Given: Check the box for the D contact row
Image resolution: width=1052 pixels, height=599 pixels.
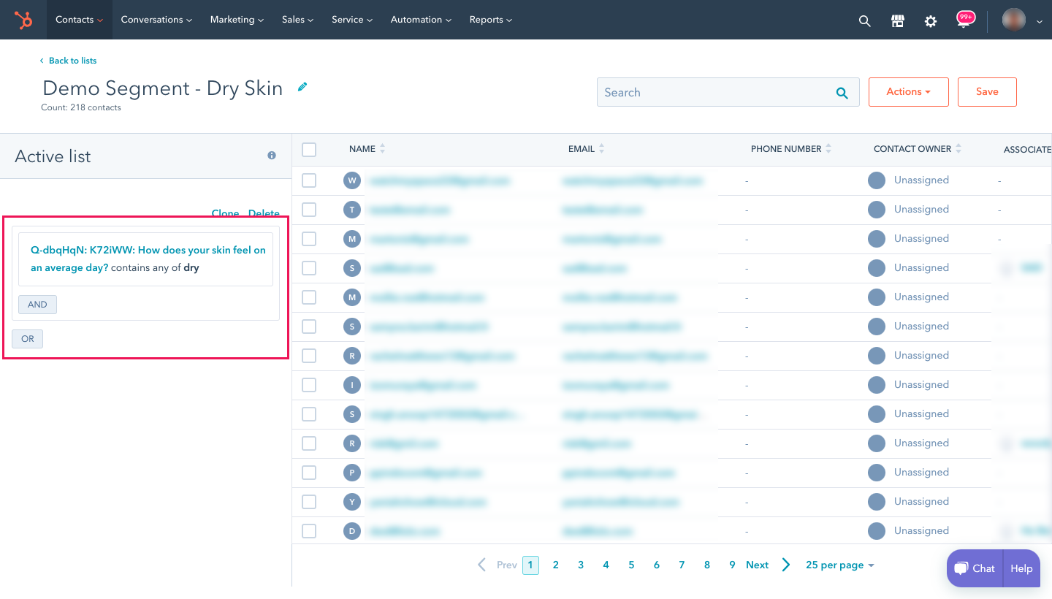Looking at the screenshot, I should point(309,531).
